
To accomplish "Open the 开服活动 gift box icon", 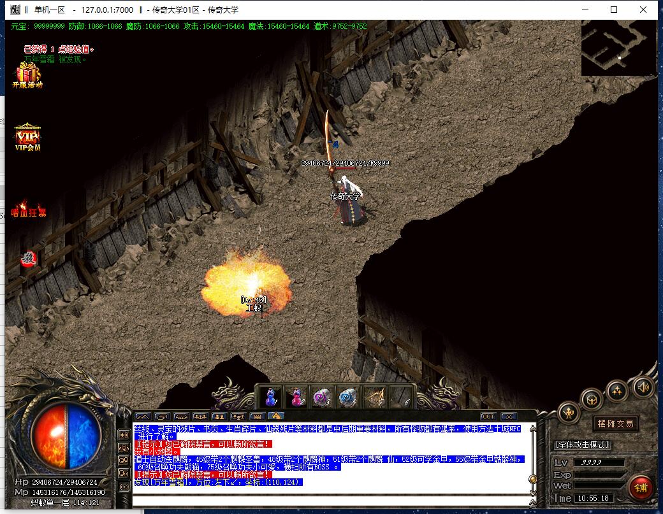I will point(27,75).
